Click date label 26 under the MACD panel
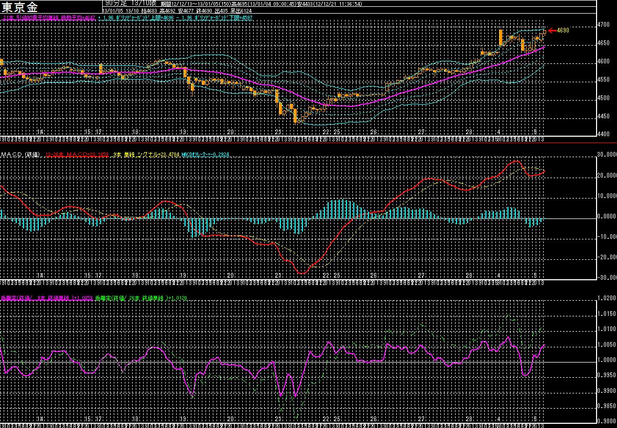 [374, 276]
